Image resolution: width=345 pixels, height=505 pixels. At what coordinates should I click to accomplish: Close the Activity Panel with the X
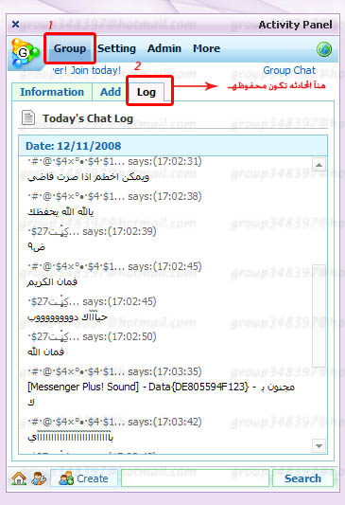15,24
